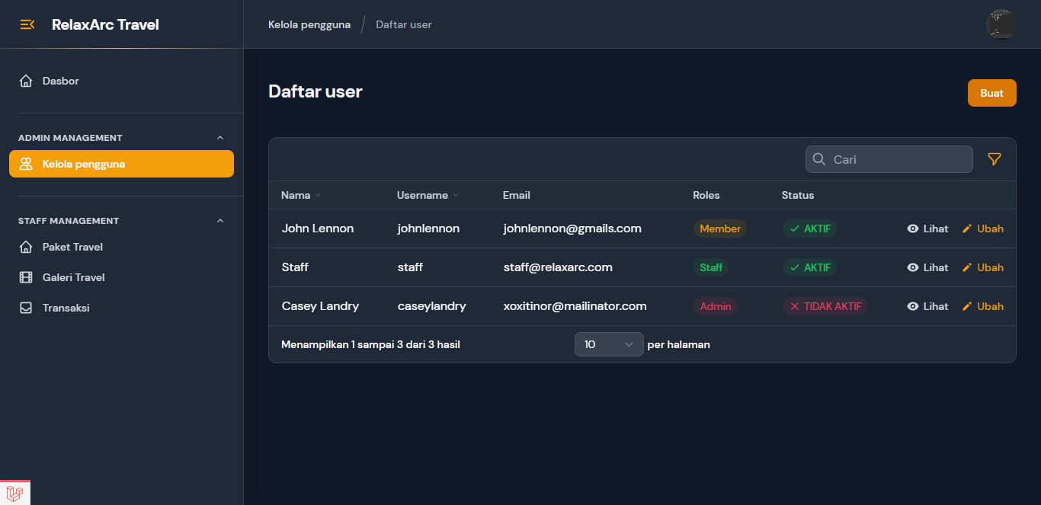Click the Buat button
Viewport: 1041px width, 505px height.
(991, 93)
